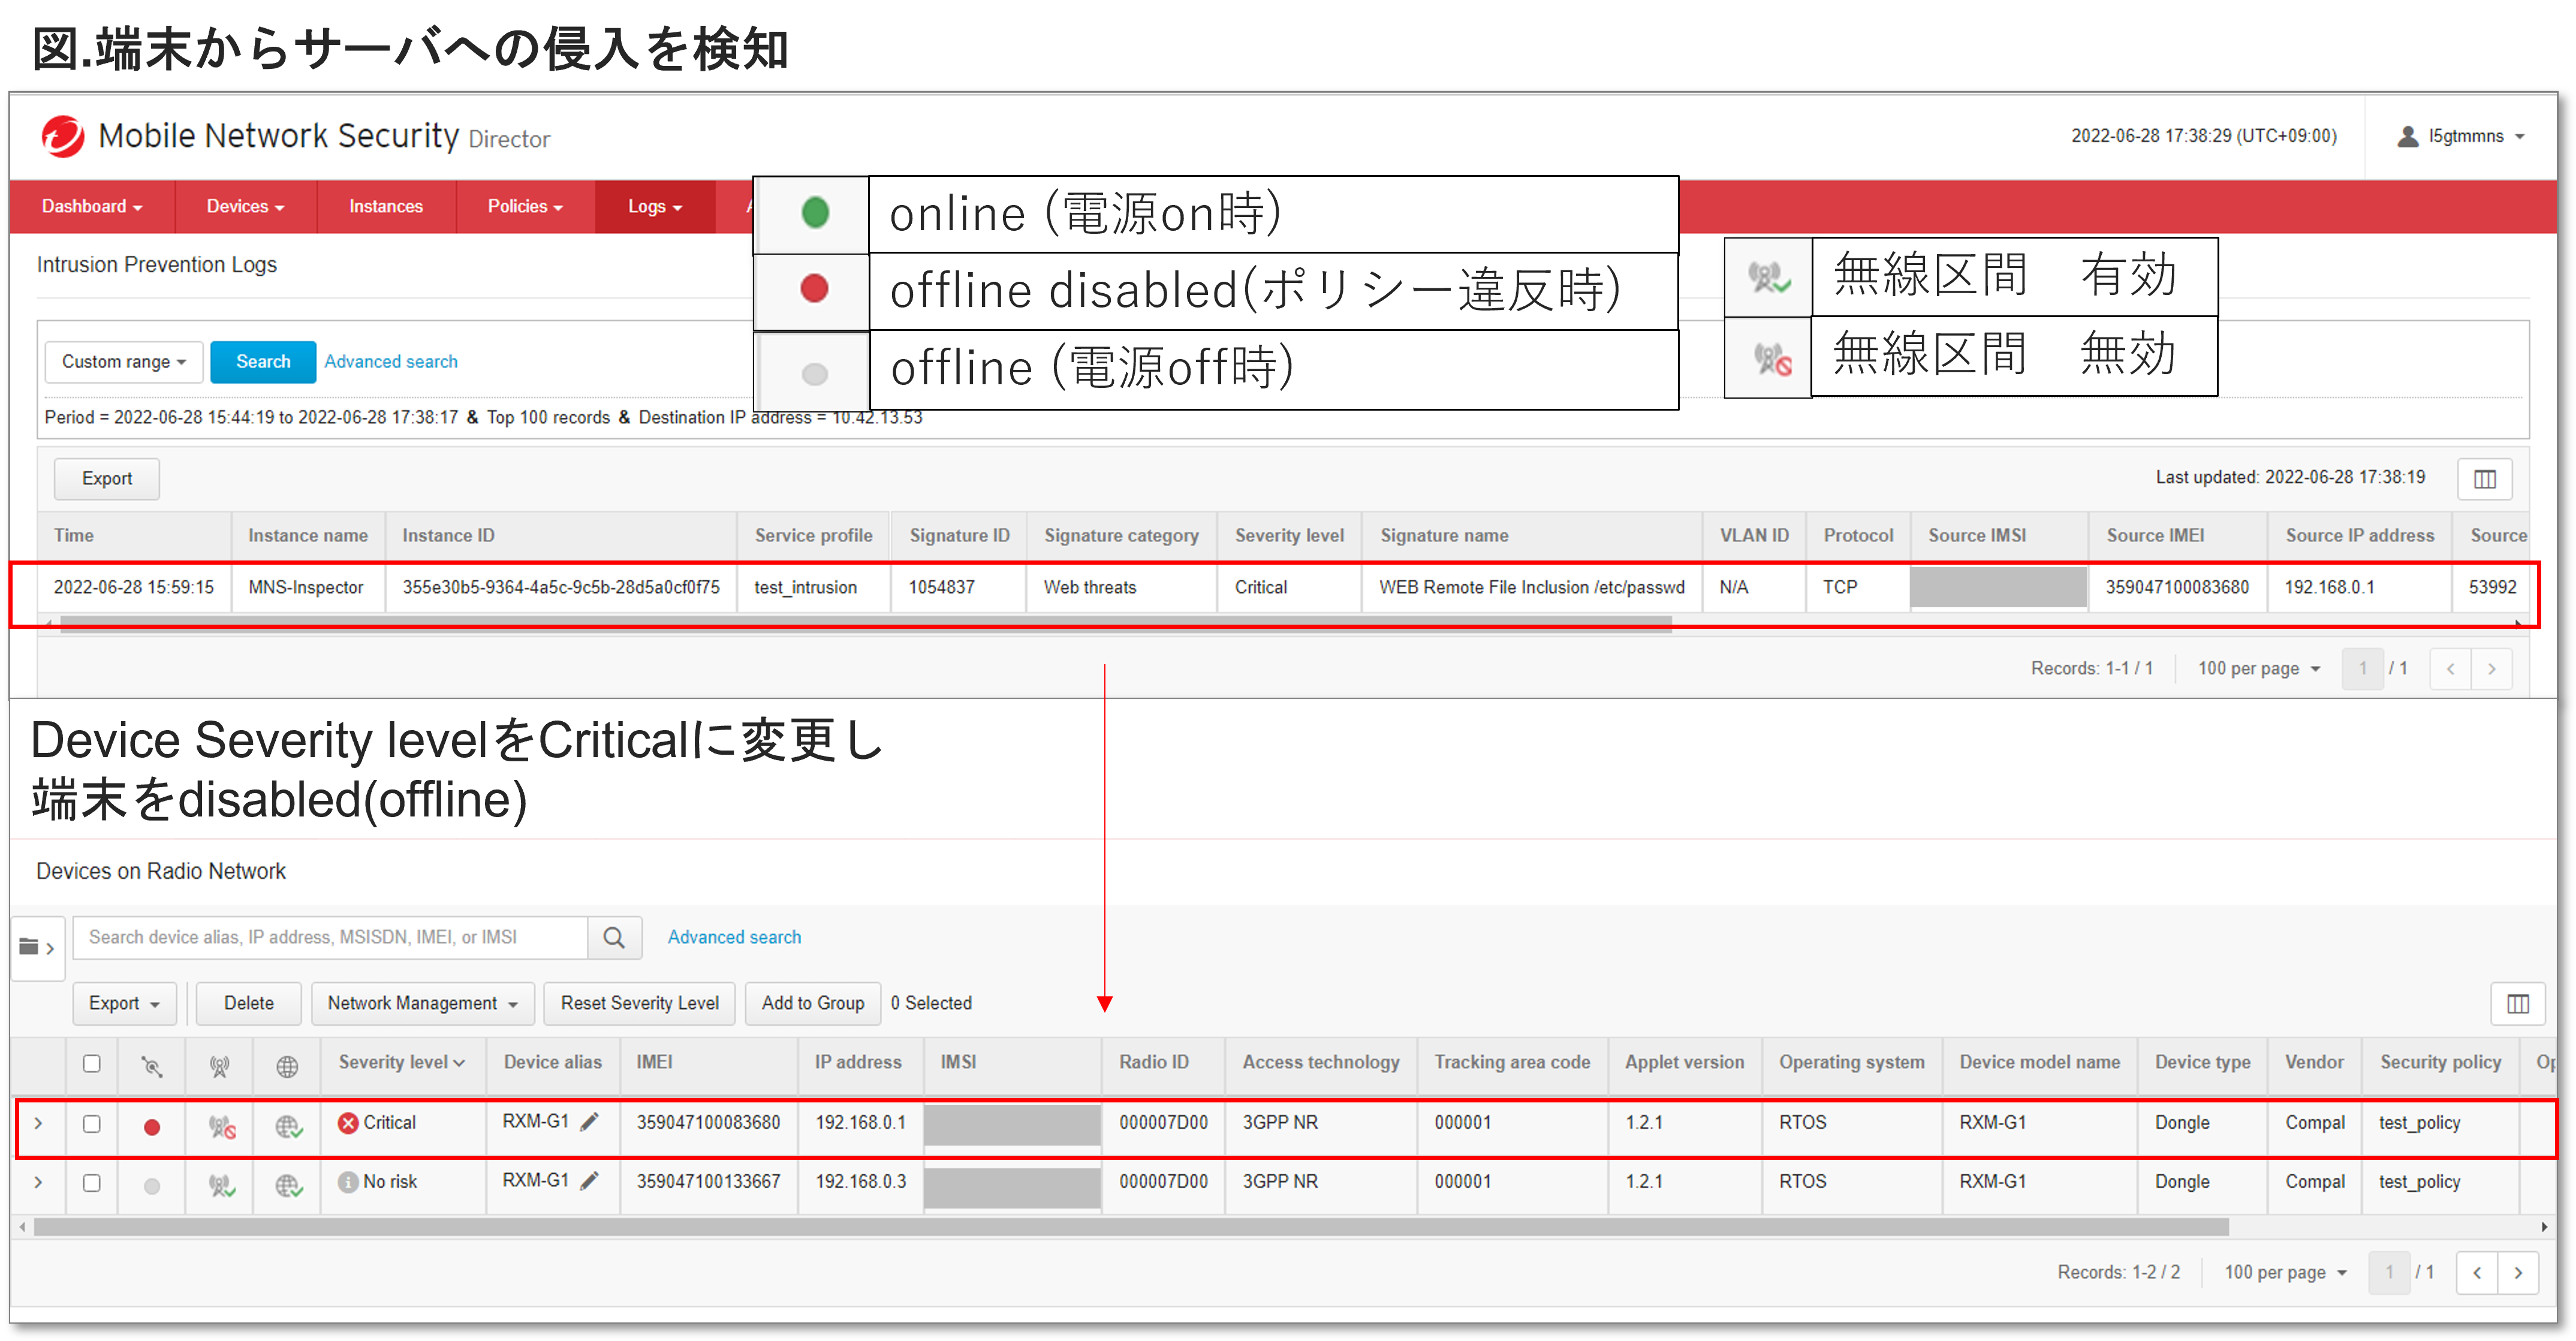Viewport: 2576px width, 1341px height.
Task: Open the Policies menu
Action: pyautogui.click(x=525, y=206)
